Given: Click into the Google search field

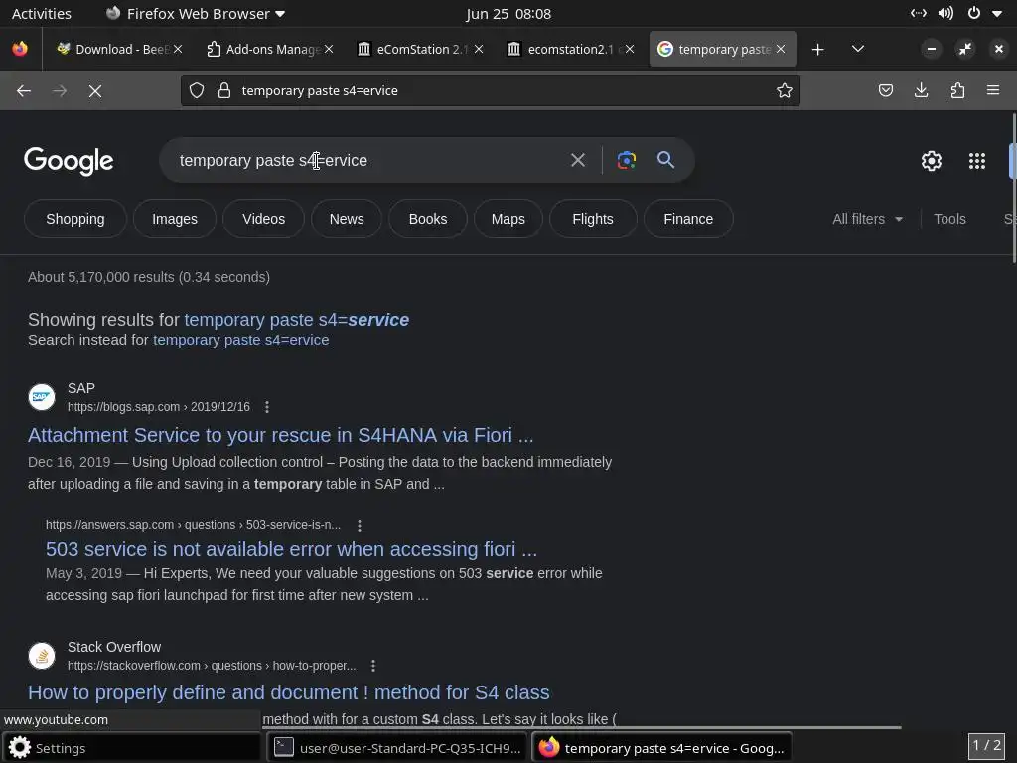Looking at the screenshot, I should click(x=369, y=160).
